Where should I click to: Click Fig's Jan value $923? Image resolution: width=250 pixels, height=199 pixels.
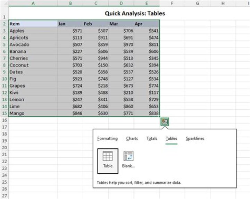point(70,79)
